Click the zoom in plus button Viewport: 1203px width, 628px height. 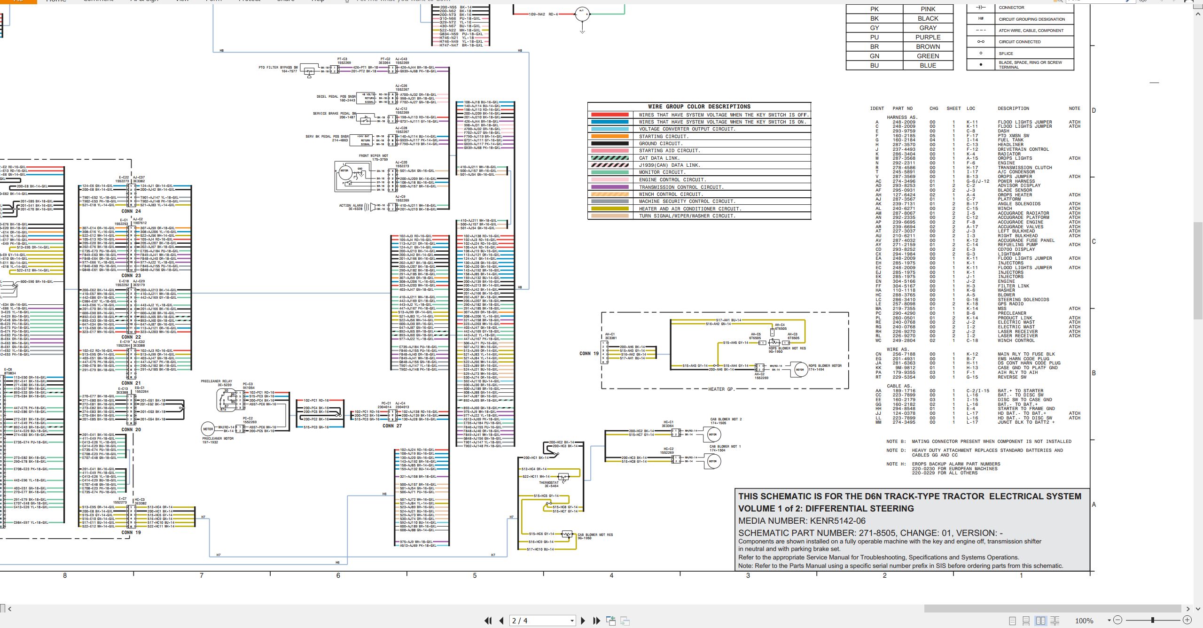1187,620
